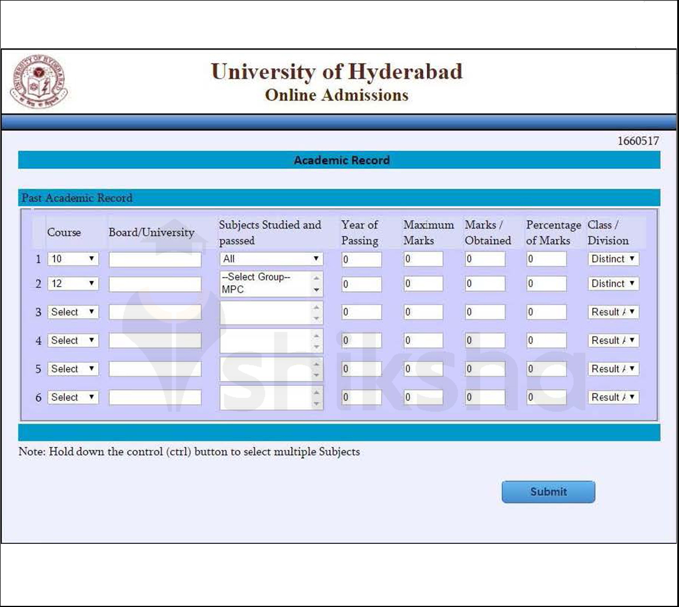
Task: Open the Distinct dropdown in row 1
Action: click(x=612, y=259)
